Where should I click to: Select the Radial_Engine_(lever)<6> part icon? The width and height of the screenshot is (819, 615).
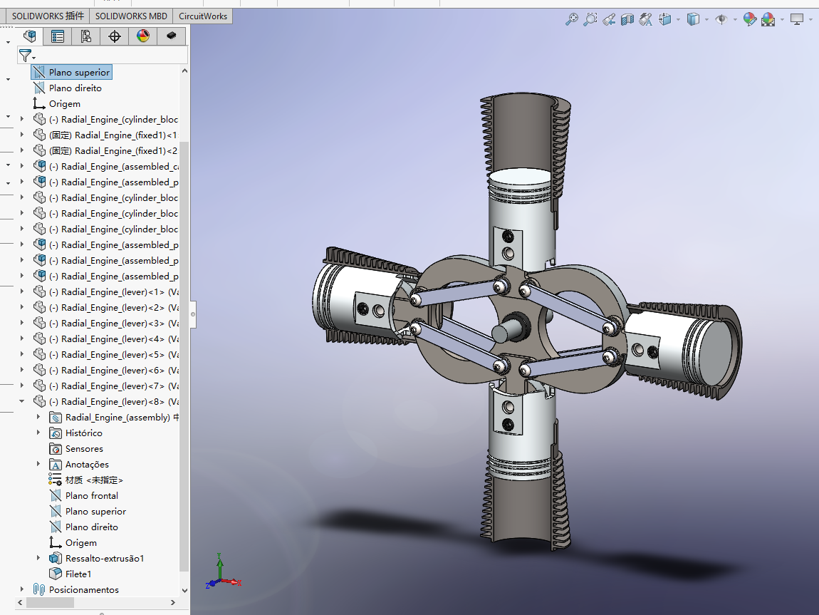pyautogui.click(x=40, y=370)
